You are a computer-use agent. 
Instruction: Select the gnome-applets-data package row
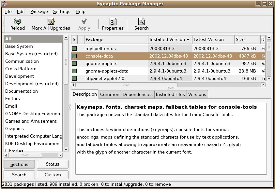tap(168, 71)
